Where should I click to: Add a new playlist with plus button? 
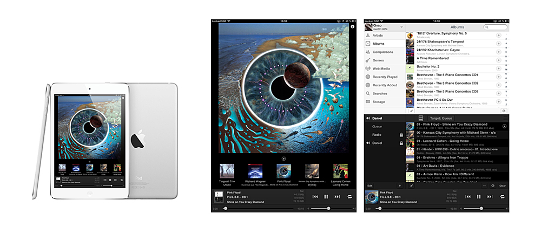coord(400,186)
